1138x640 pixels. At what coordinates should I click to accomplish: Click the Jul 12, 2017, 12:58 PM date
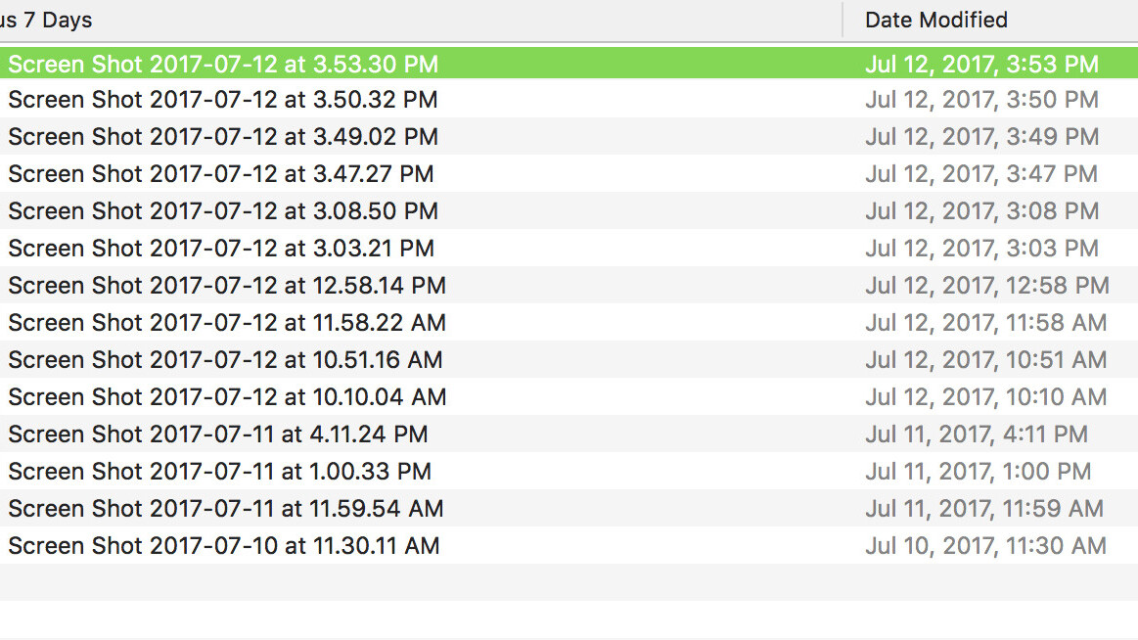986,286
